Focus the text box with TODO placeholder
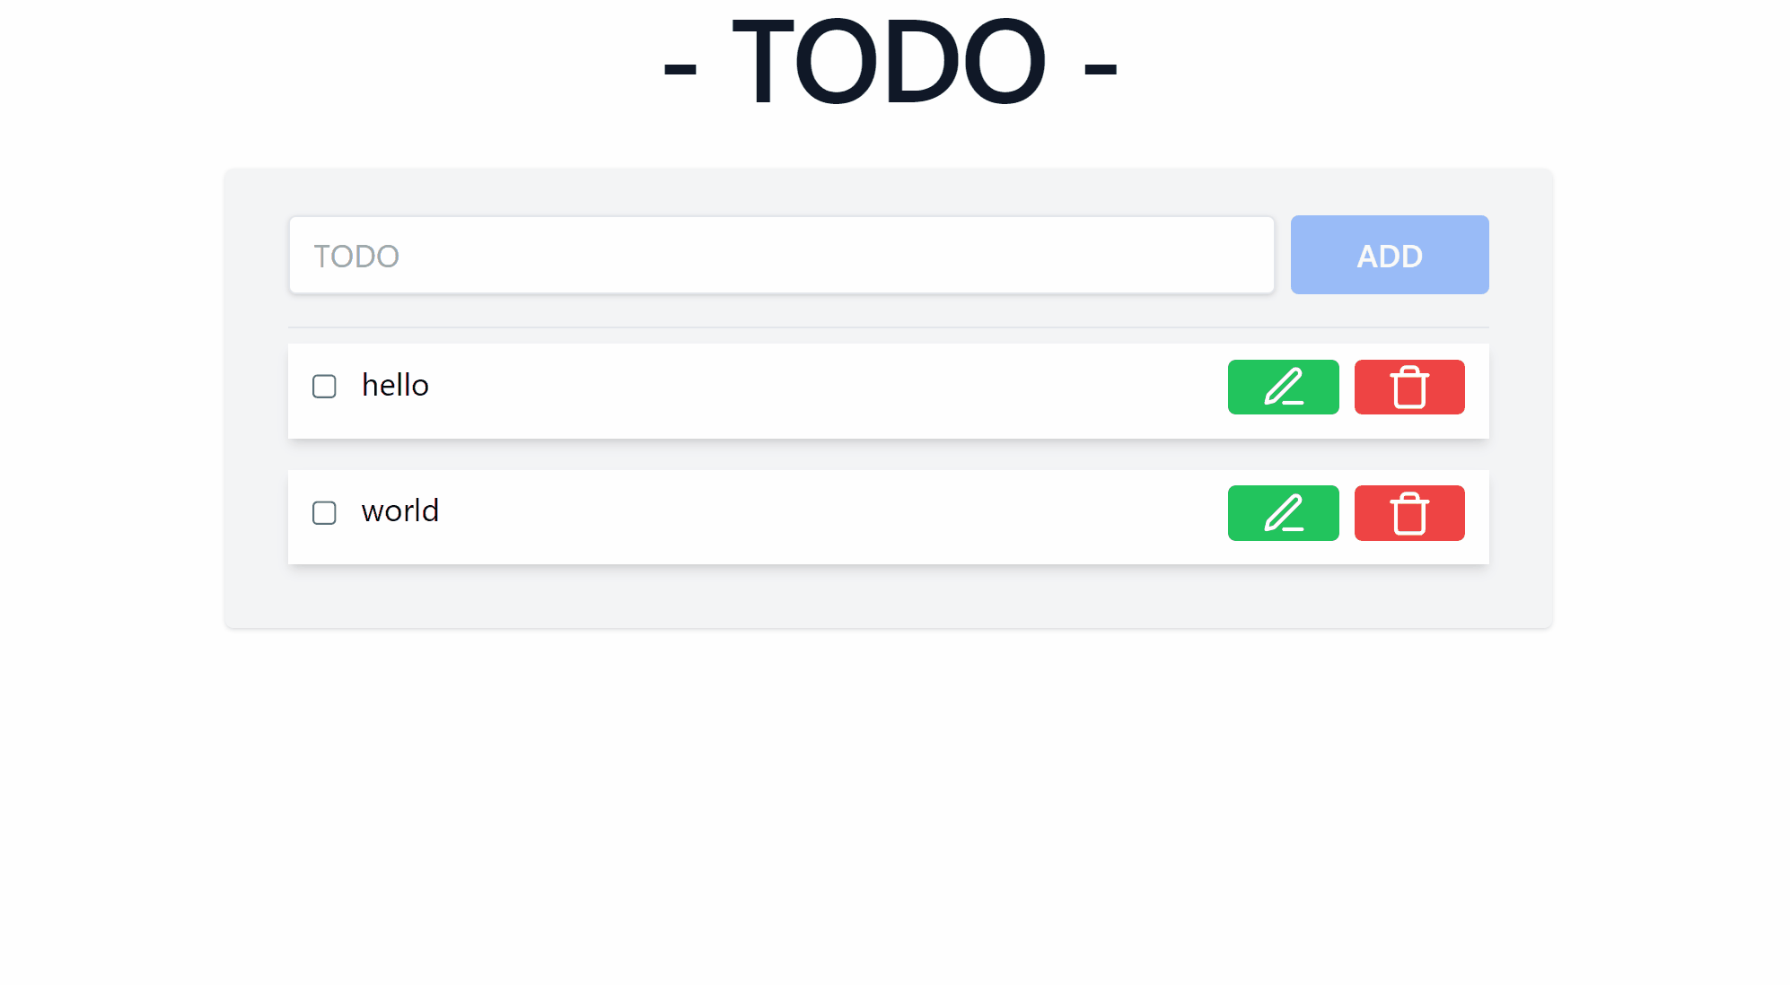The image size is (1790, 985). 781,255
